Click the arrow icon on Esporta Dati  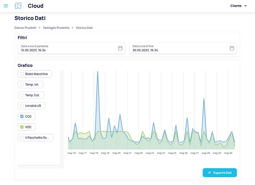(209, 173)
